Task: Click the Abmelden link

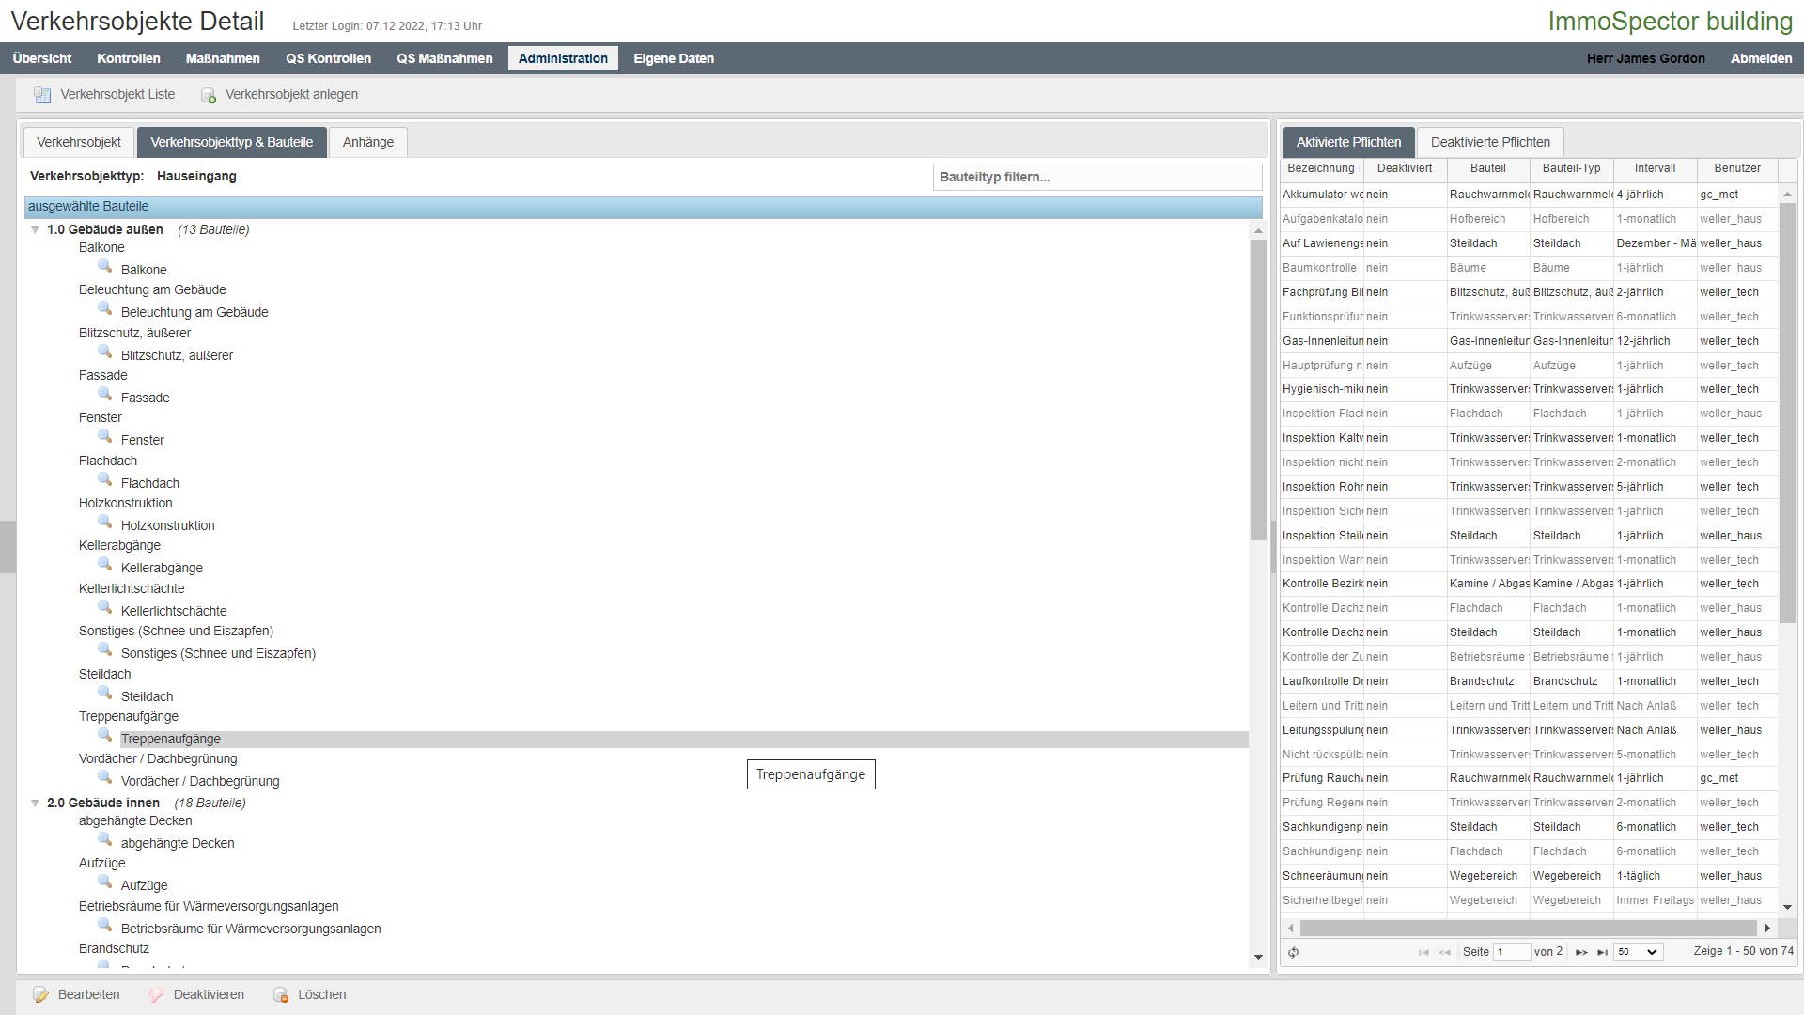Action: pos(1761,58)
